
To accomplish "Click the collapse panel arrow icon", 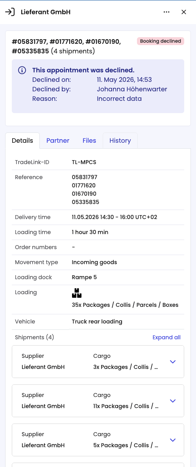I will (x=10, y=12).
